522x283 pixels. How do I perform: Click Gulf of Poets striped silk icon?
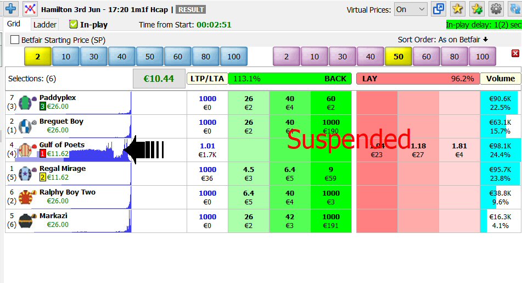tap(25, 150)
